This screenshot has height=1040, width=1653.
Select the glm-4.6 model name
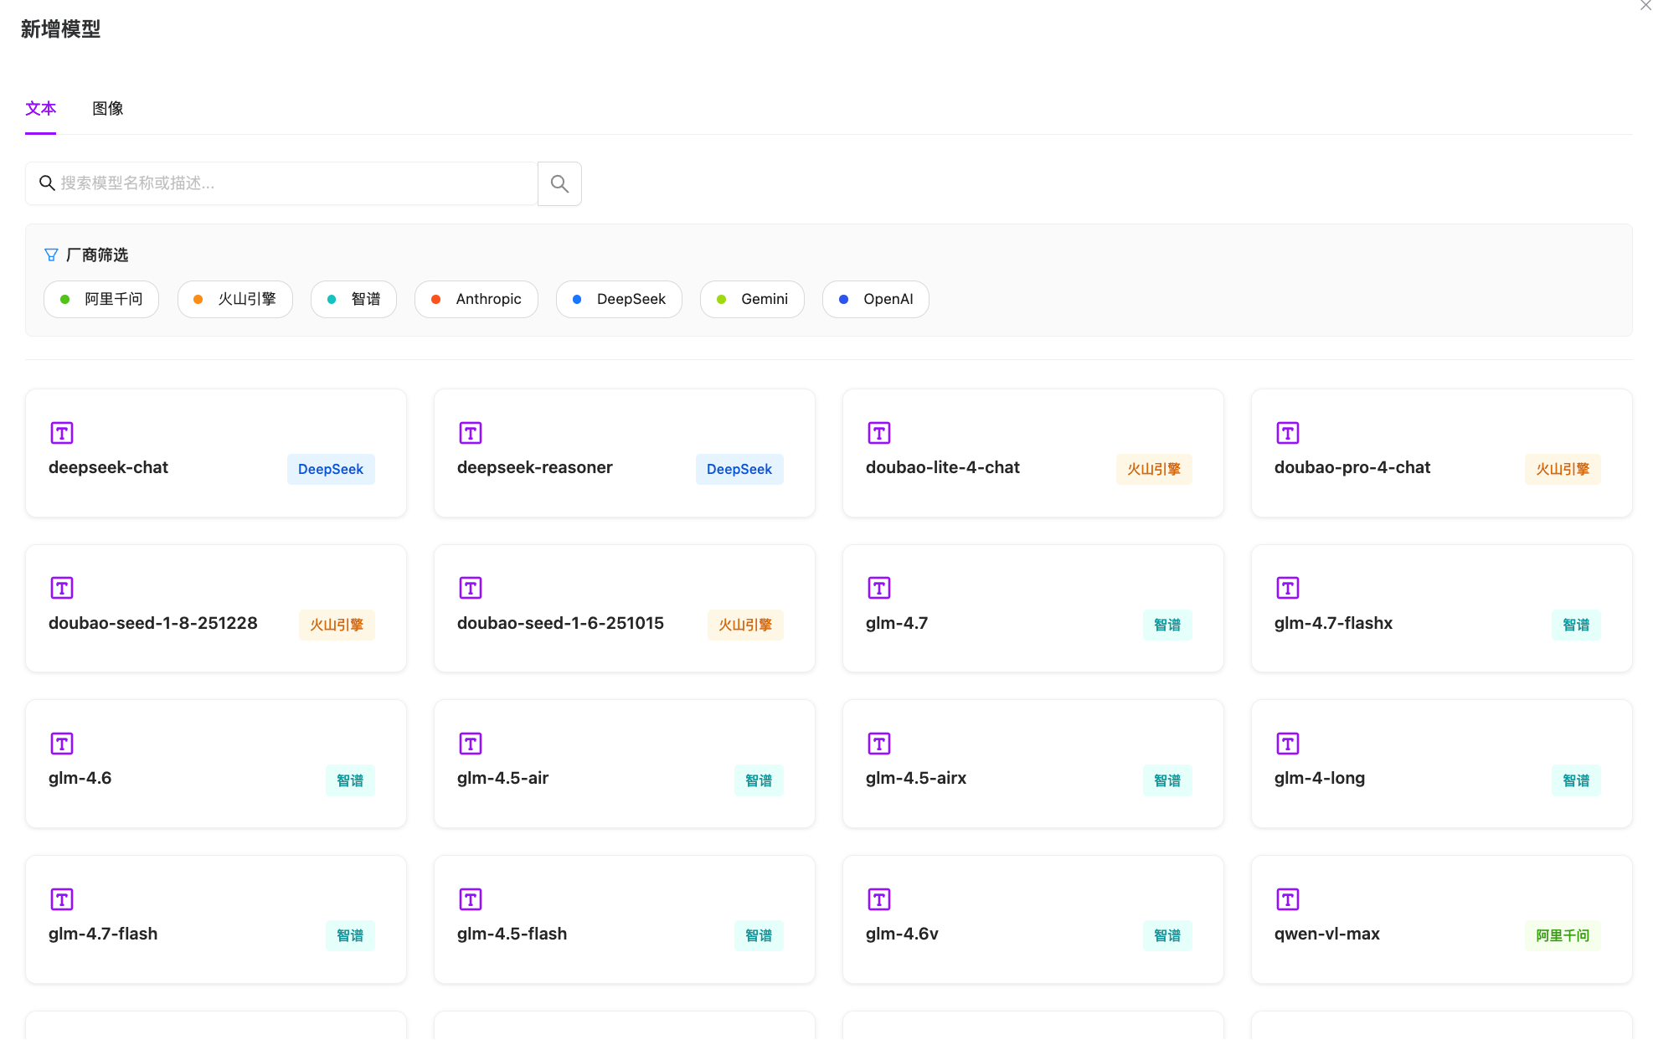[80, 778]
